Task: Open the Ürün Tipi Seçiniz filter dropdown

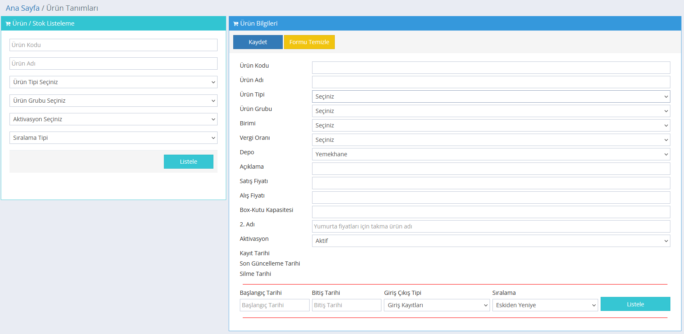Action: coord(113,82)
